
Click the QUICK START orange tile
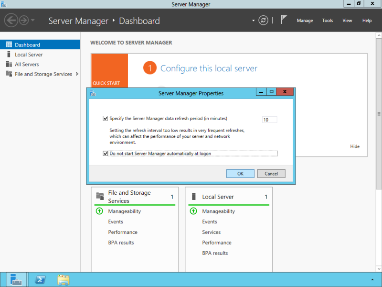click(x=110, y=70)
